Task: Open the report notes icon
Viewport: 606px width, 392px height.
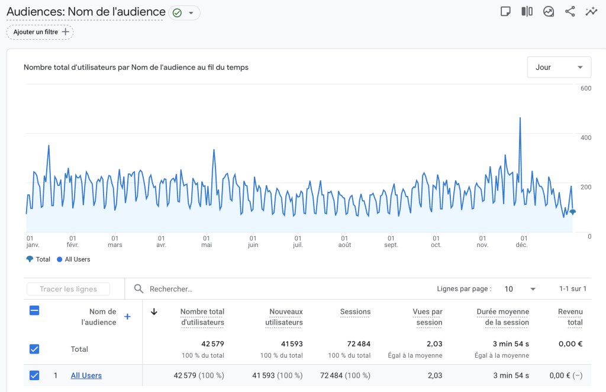Action: [505, 11]
